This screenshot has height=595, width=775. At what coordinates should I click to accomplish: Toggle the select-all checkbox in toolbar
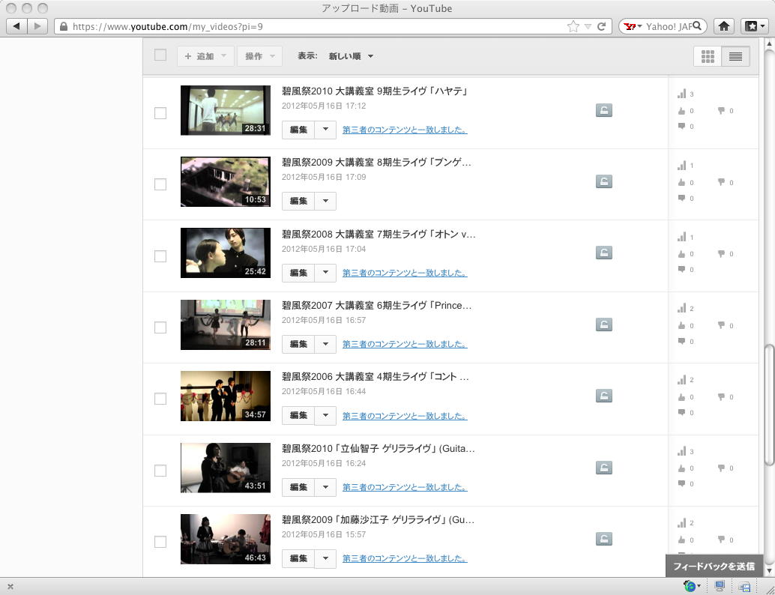[x=160, y=55]
